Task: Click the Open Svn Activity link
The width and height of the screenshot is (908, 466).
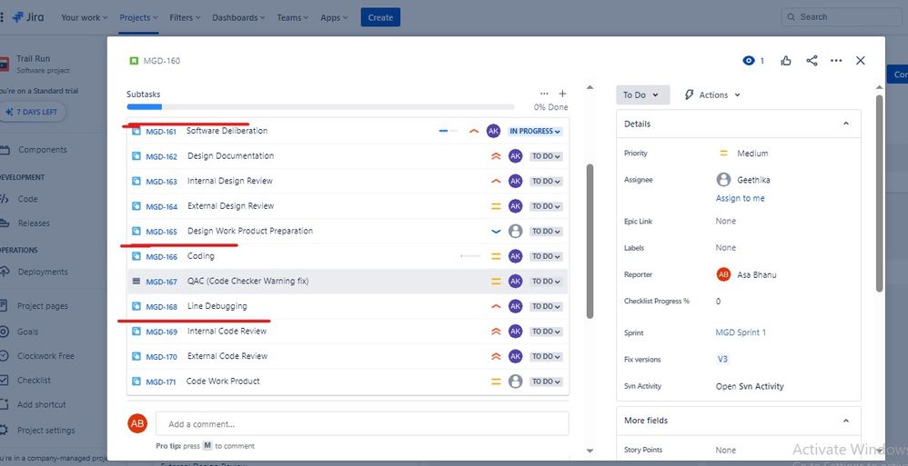Action: [x=750, y=386]
